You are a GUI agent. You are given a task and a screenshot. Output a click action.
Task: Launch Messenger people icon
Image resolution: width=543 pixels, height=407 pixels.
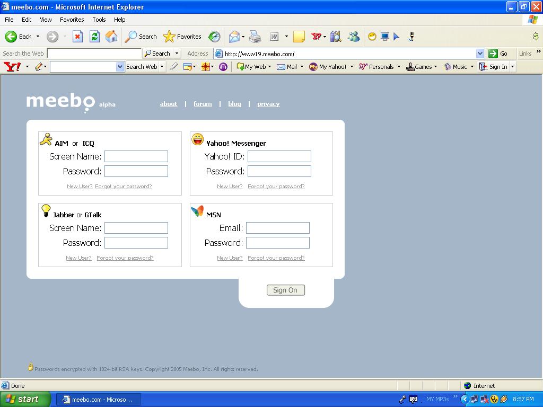354,37
